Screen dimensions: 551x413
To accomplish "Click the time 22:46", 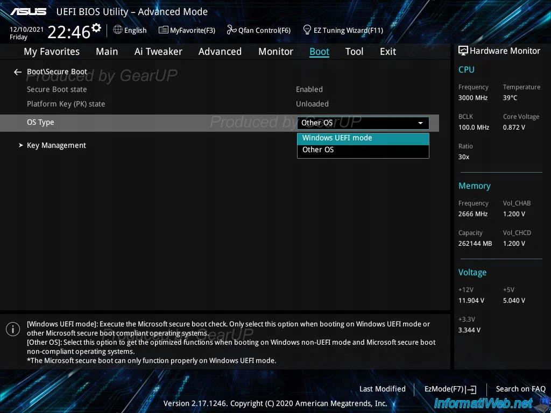I will tap(69, 32).
